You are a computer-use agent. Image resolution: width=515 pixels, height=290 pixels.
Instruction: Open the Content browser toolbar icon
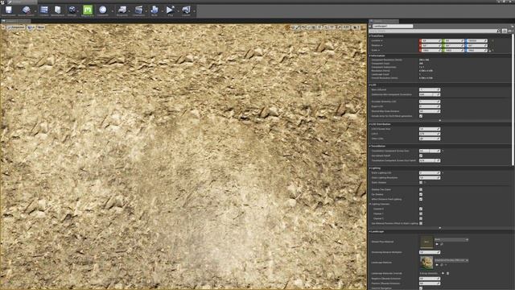click(44, 10)
